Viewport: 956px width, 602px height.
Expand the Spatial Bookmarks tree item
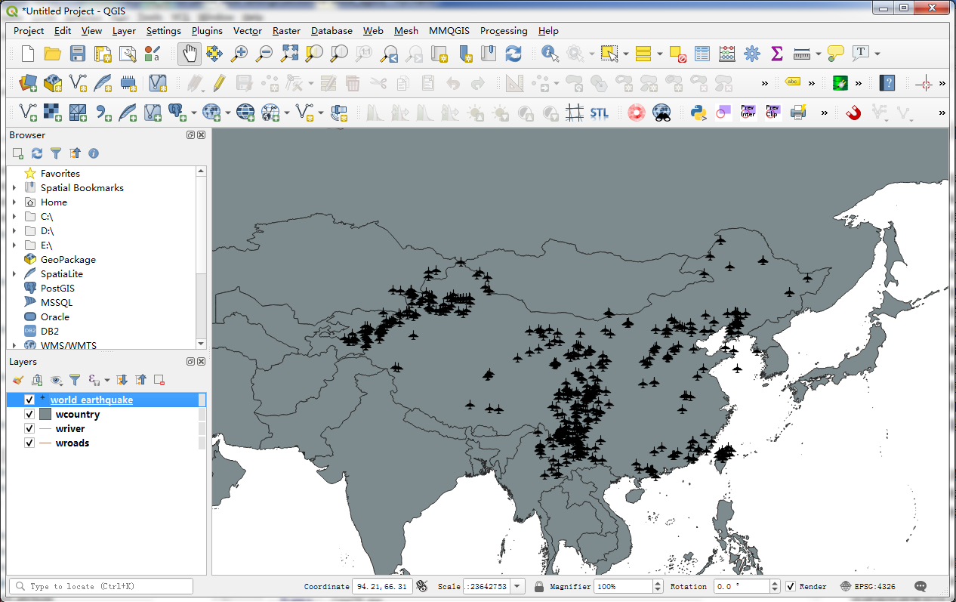pyautogui.click(x=14, y=188)
